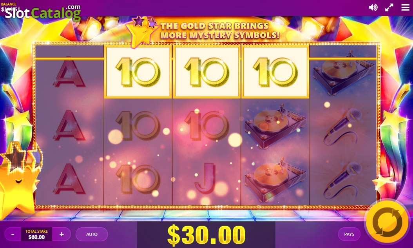
Task: Enable autoplay with the AUTO button
Action: click(x=92, y=234)
